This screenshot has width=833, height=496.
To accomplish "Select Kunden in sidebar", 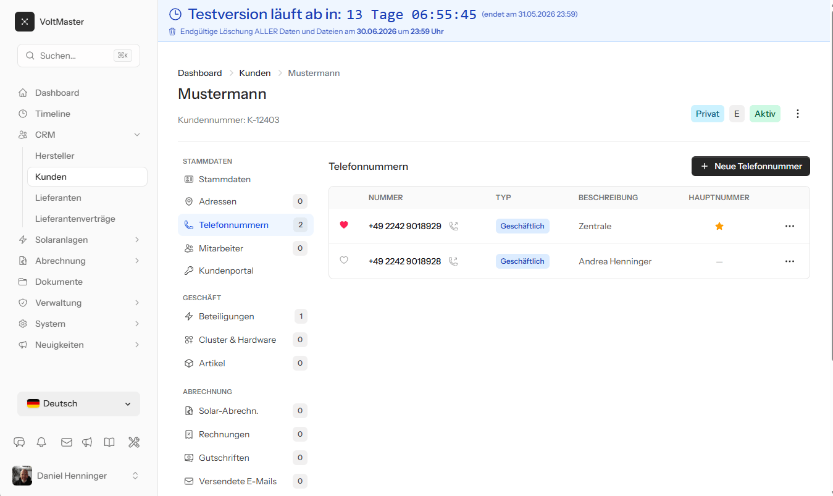I will 87,177.
